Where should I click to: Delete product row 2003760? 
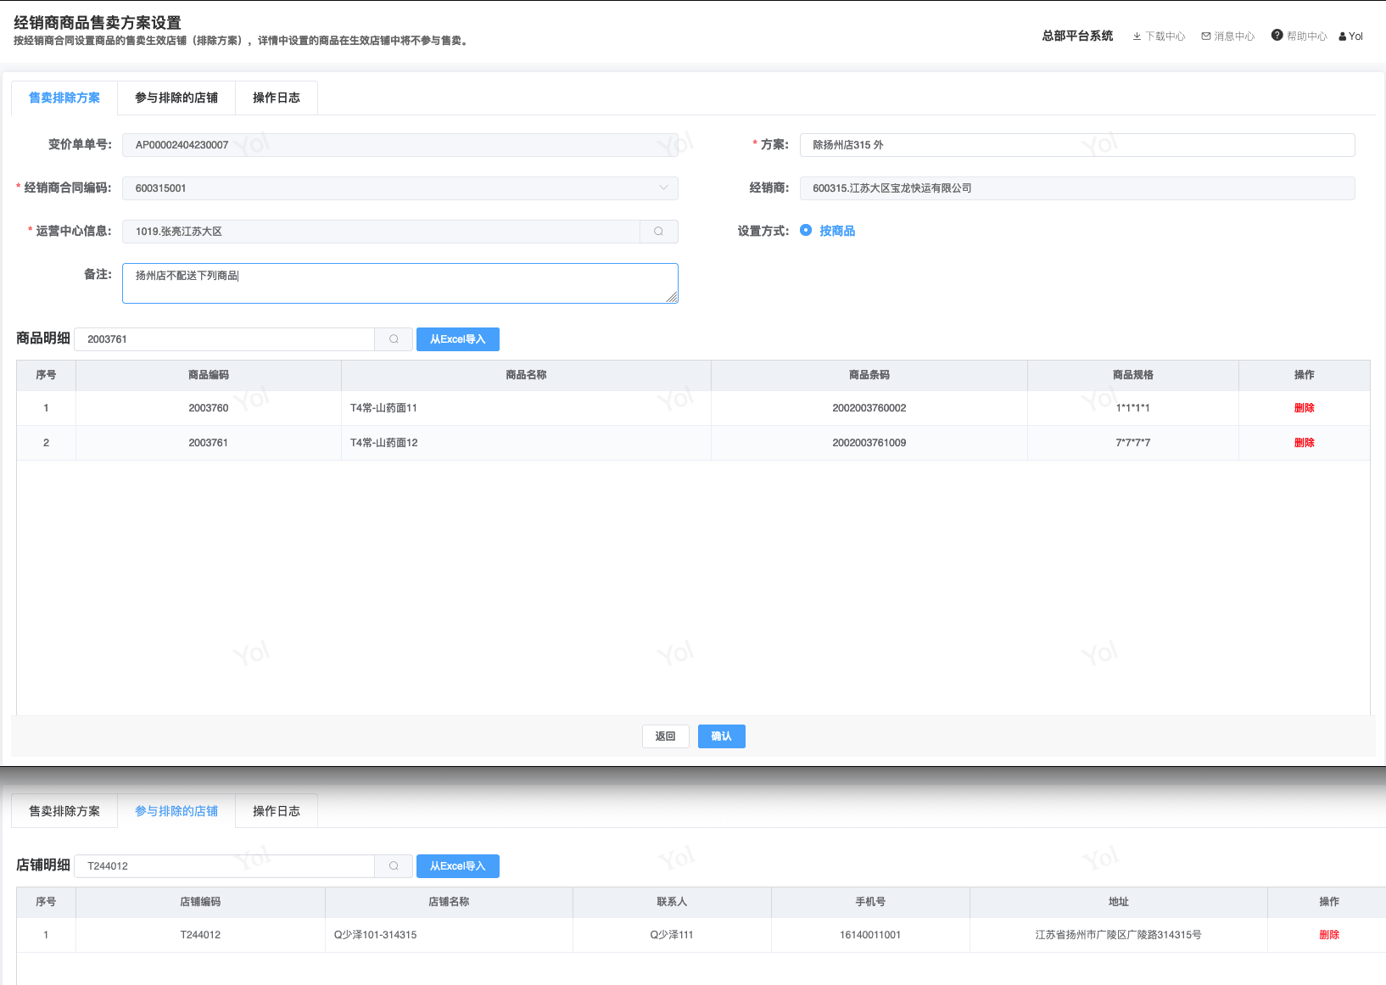point(1304,408)
